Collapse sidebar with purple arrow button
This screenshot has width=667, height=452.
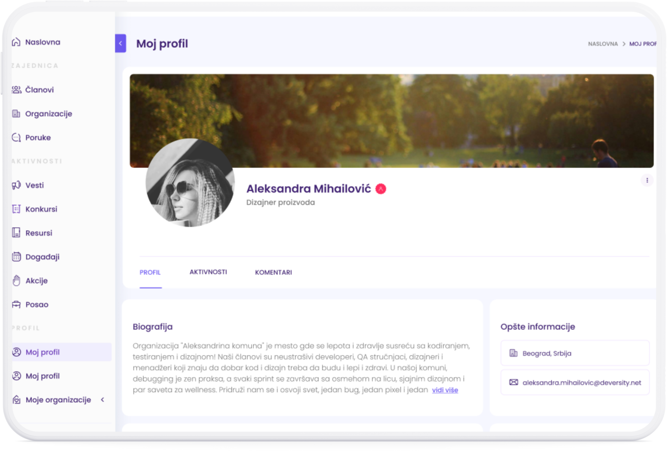(121, 43)
